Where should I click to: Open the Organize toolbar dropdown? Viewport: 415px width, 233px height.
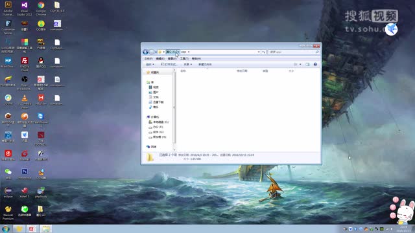[x=150, y=65]
